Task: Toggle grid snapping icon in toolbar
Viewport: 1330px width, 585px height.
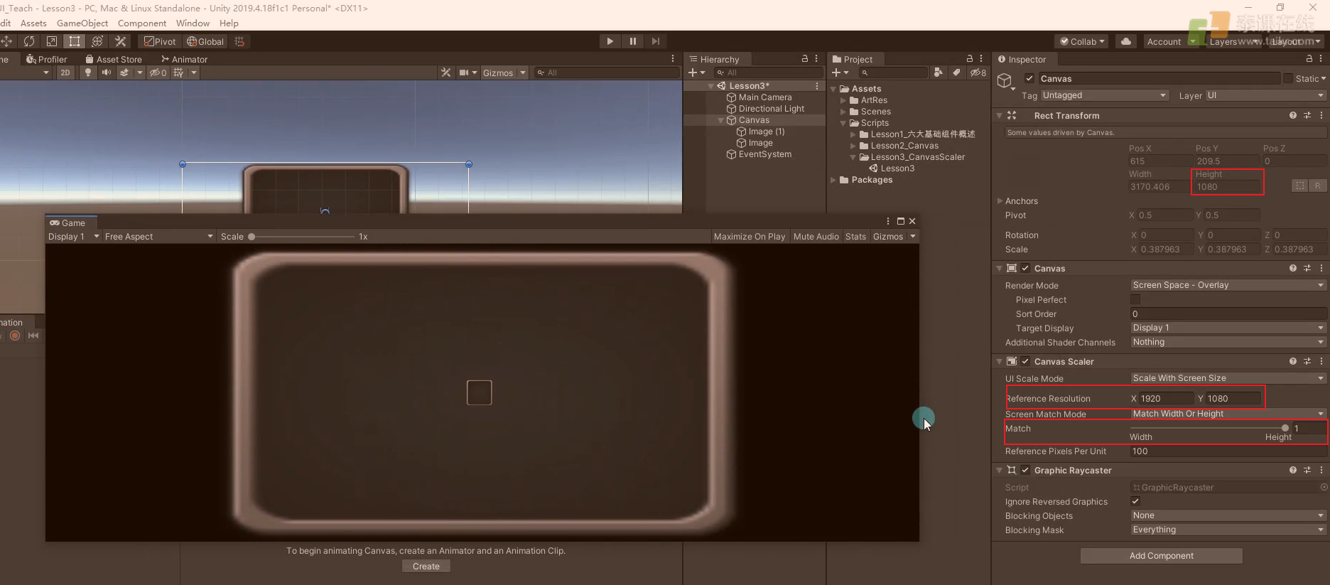Action: pos(239,41)
